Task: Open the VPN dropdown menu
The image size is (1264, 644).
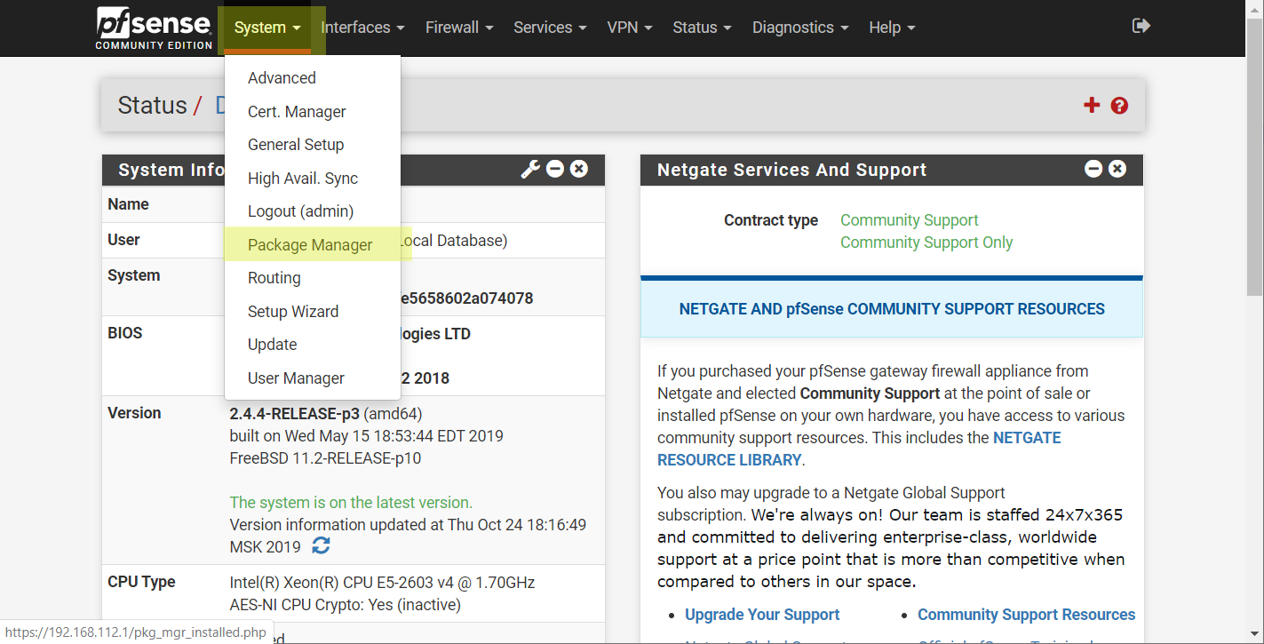Action: point(630,28)
